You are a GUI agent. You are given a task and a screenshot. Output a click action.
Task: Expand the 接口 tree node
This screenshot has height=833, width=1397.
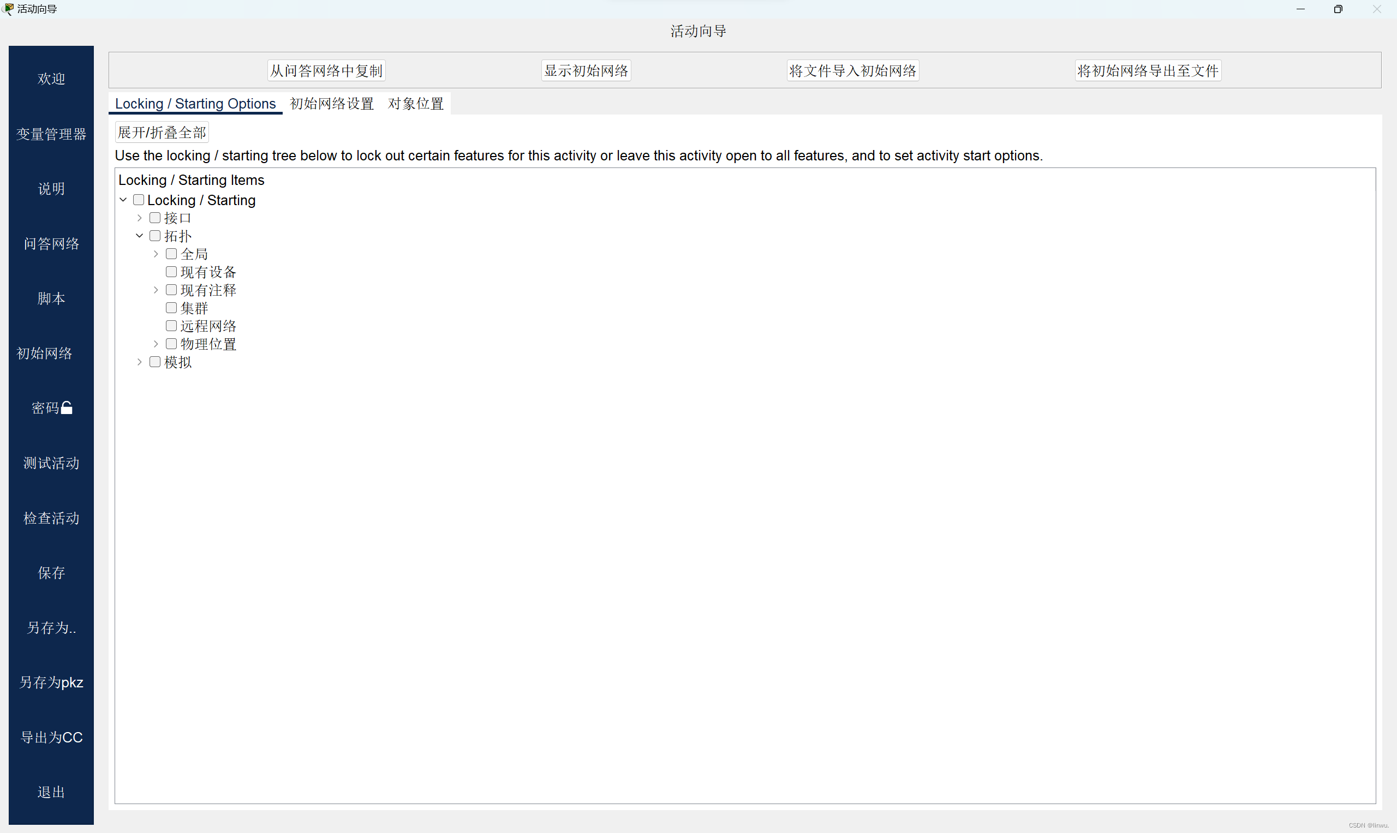(x=139, y=218)
